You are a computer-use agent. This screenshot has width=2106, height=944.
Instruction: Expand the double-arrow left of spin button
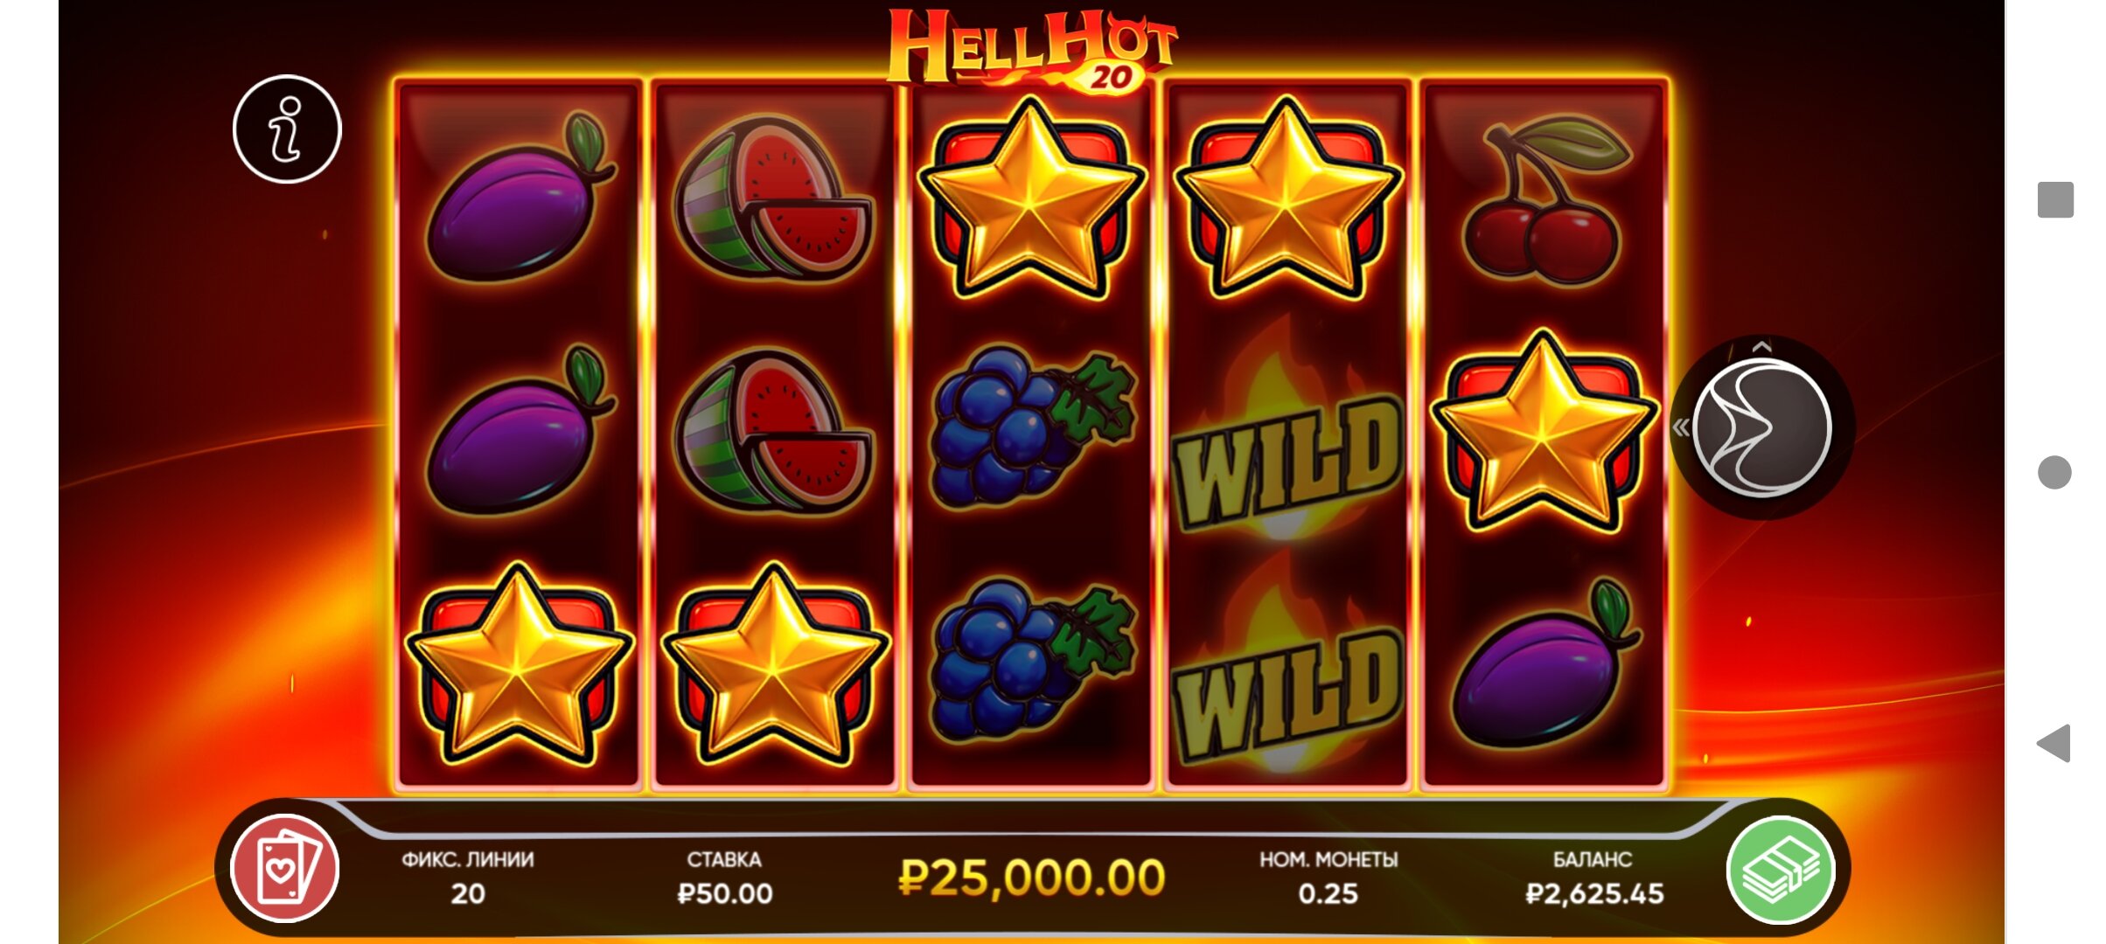[x=1681, y=427]
